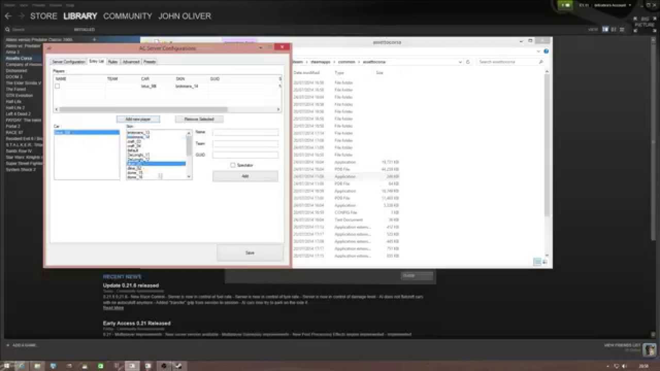The width and height of the screenshot is (660, 371).
Task: Select lotus_98 in Car list
Action: [x=87, y=132]
